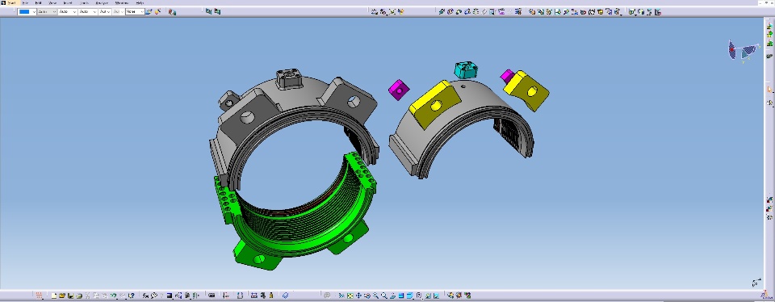
Task: Click the Undo arrow icon
Action: tap(114, 296)
